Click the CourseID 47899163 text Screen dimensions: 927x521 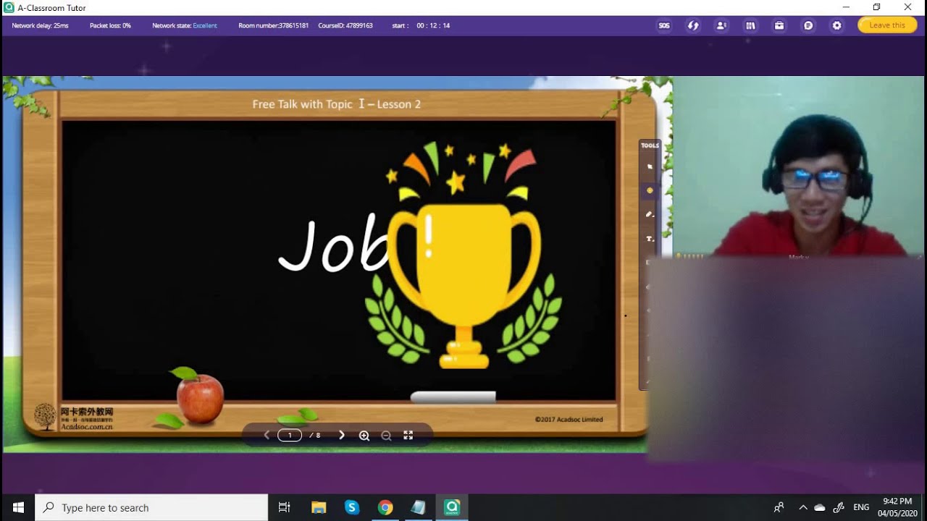345,25
